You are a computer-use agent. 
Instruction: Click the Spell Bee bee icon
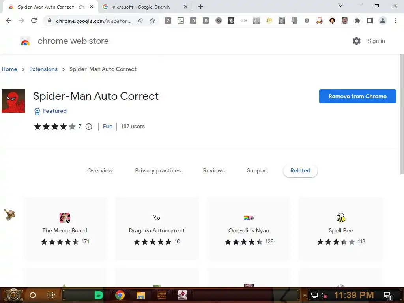(x=340, y=218)
